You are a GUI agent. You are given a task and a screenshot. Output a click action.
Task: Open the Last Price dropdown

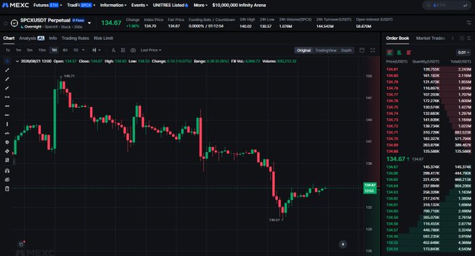click(x=151, y=50)
